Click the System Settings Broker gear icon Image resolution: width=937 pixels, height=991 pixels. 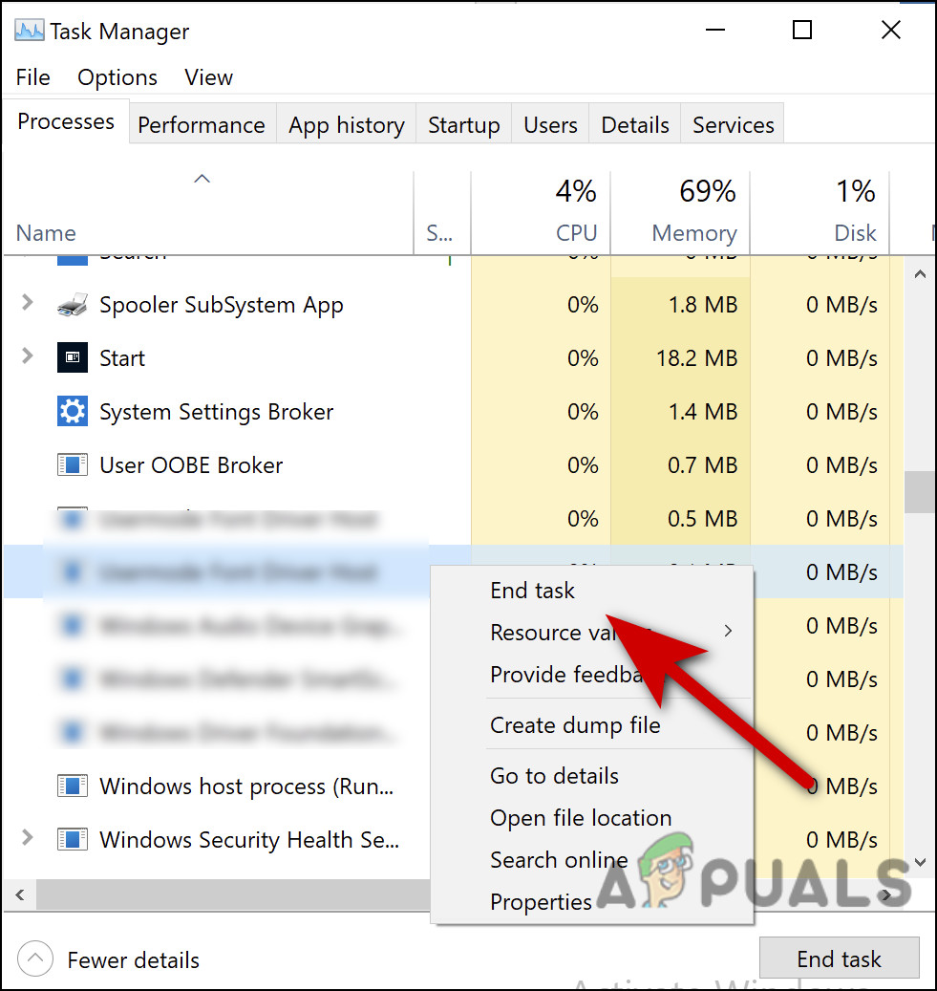(x=72, y=411)
